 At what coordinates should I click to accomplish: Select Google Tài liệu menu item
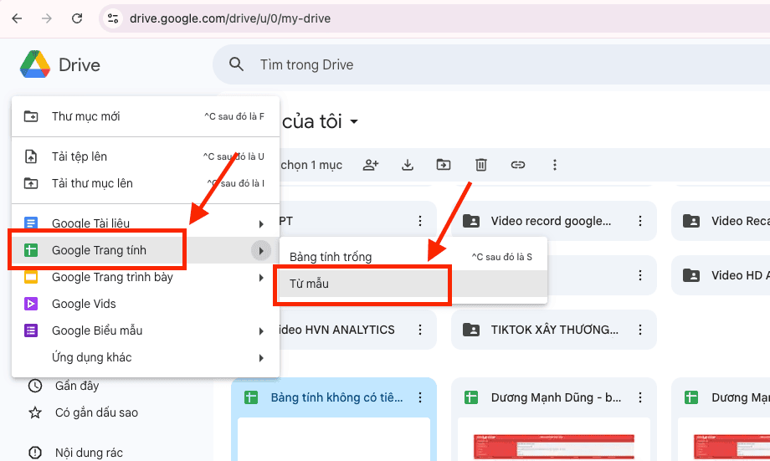pyautogui.click(x=146, y=223)
